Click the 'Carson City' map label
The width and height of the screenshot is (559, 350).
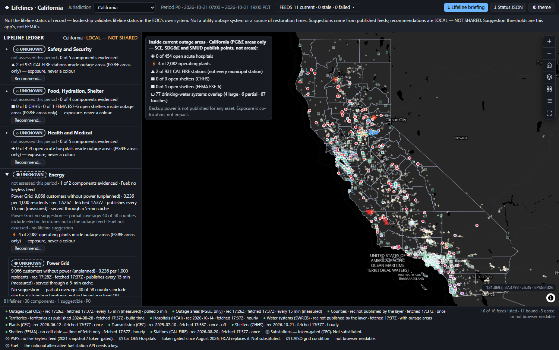tap(396, 120)
